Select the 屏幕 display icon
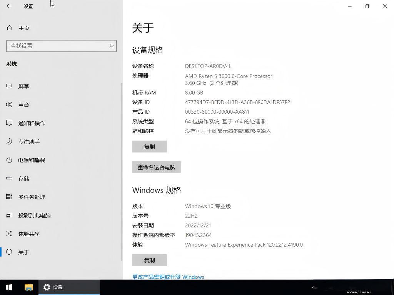This screenshot has height=295, width=394. (10, 86)
